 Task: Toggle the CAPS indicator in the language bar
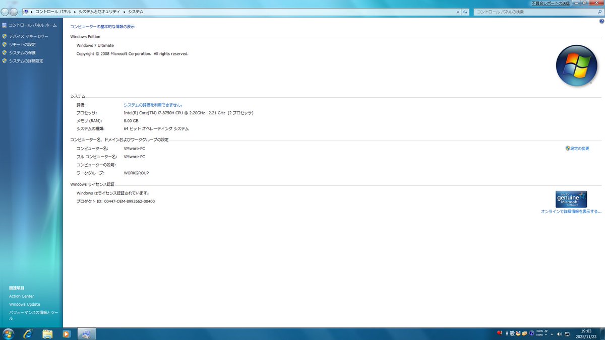(x=539, y=331)
